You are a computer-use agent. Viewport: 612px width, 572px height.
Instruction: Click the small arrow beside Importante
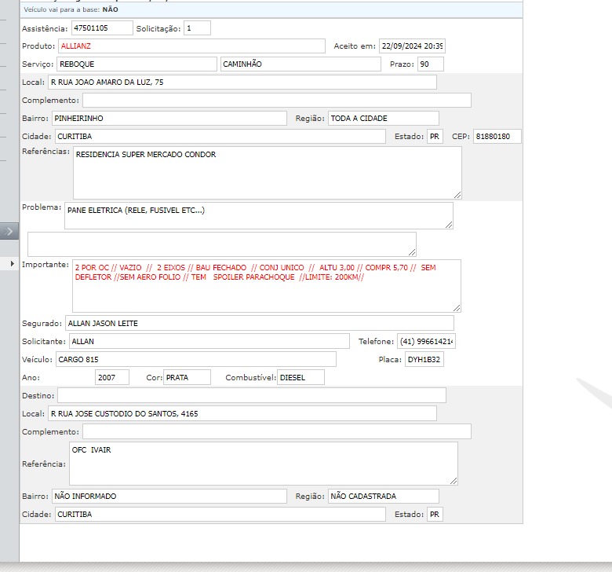click(12, 264)
